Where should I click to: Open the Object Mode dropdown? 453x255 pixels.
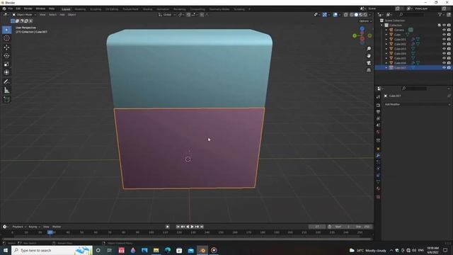tap(24, 15)
